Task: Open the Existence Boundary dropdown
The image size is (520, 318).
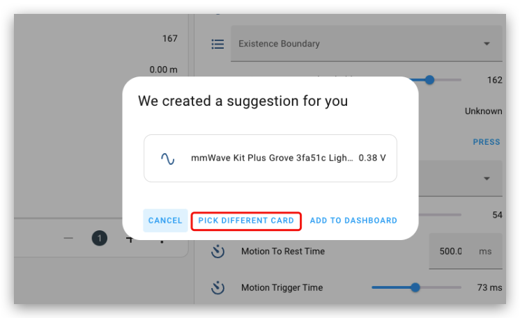Action: (x=367, y=44)
